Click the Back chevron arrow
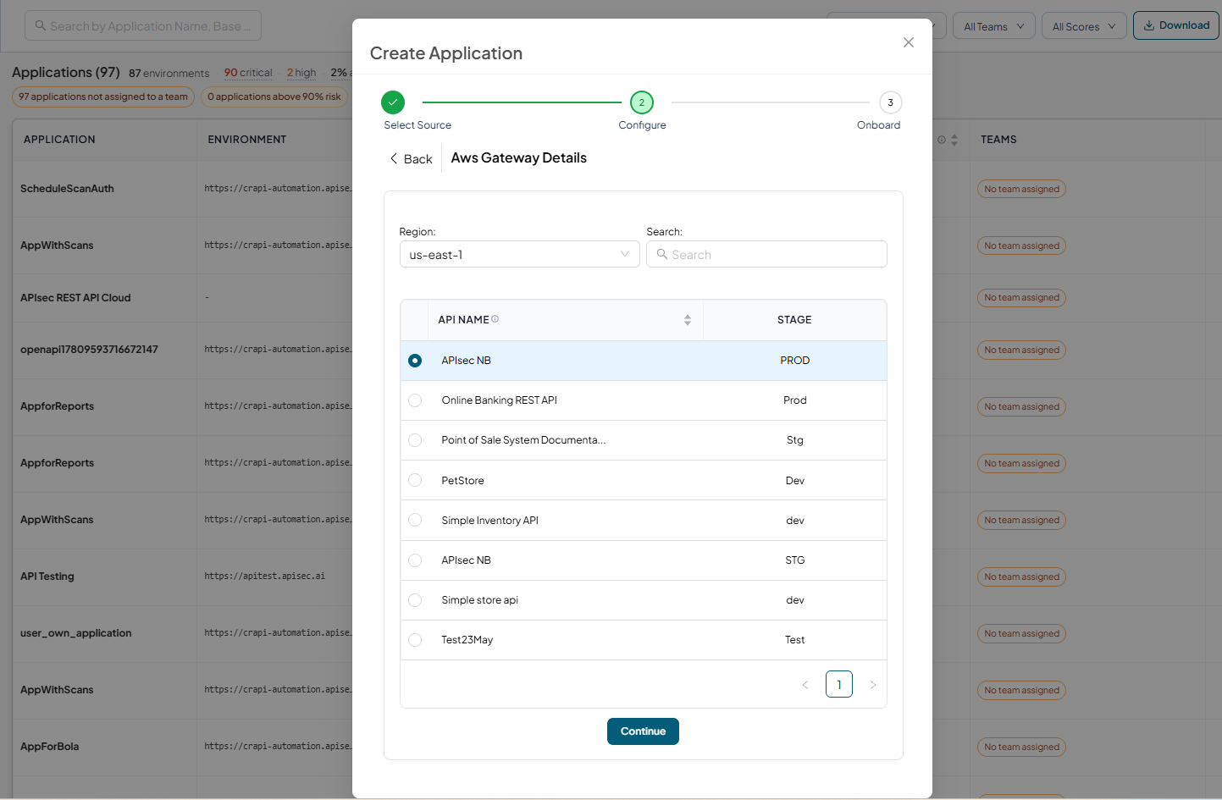 (x=394, y=158)
